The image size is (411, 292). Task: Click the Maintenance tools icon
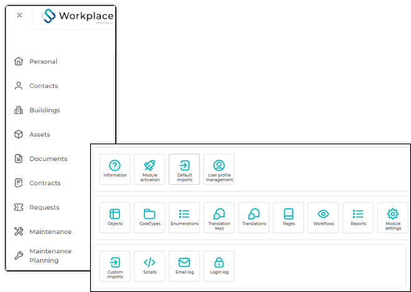click(x=18, y=231)
